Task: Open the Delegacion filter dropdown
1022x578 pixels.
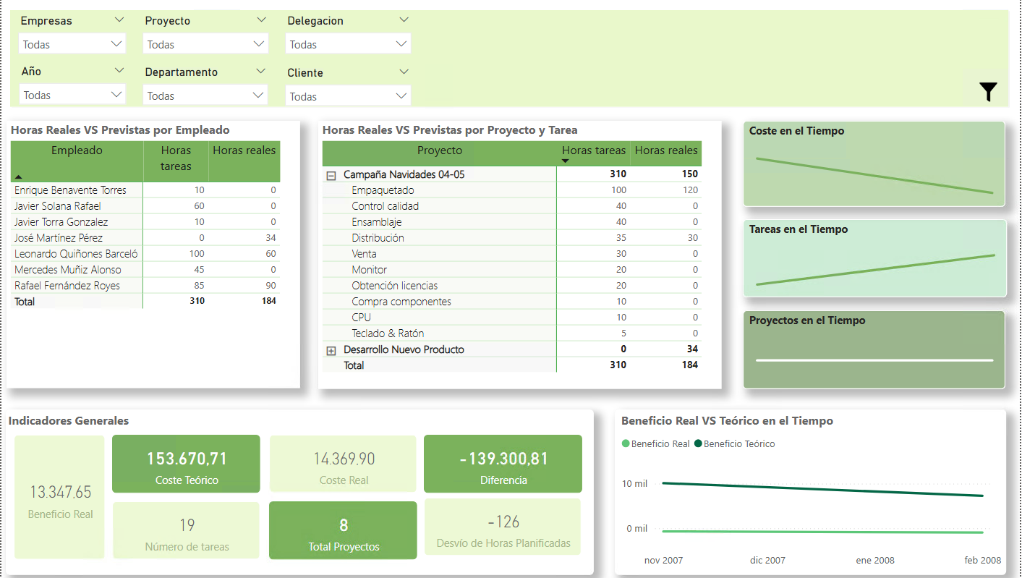Action: pyautogui.click(x=349, y=44)
